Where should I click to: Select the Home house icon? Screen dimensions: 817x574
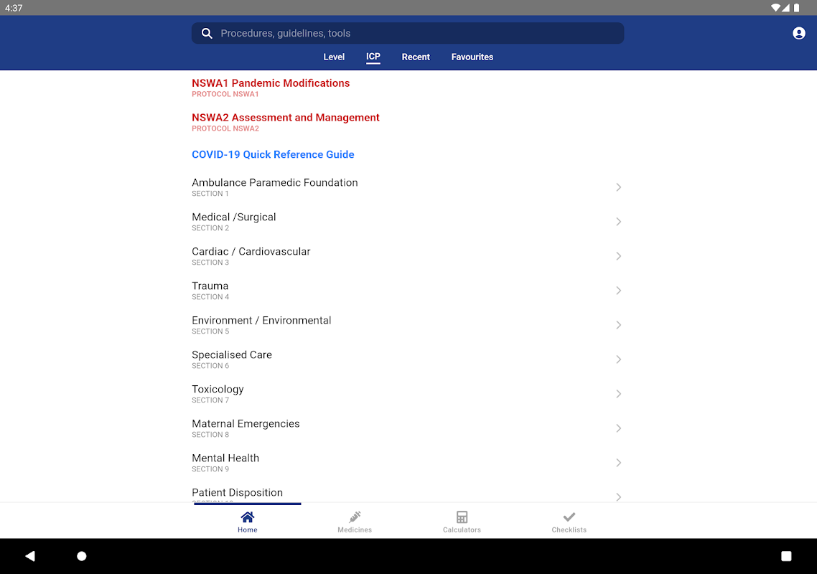click(x=248, y=517)
